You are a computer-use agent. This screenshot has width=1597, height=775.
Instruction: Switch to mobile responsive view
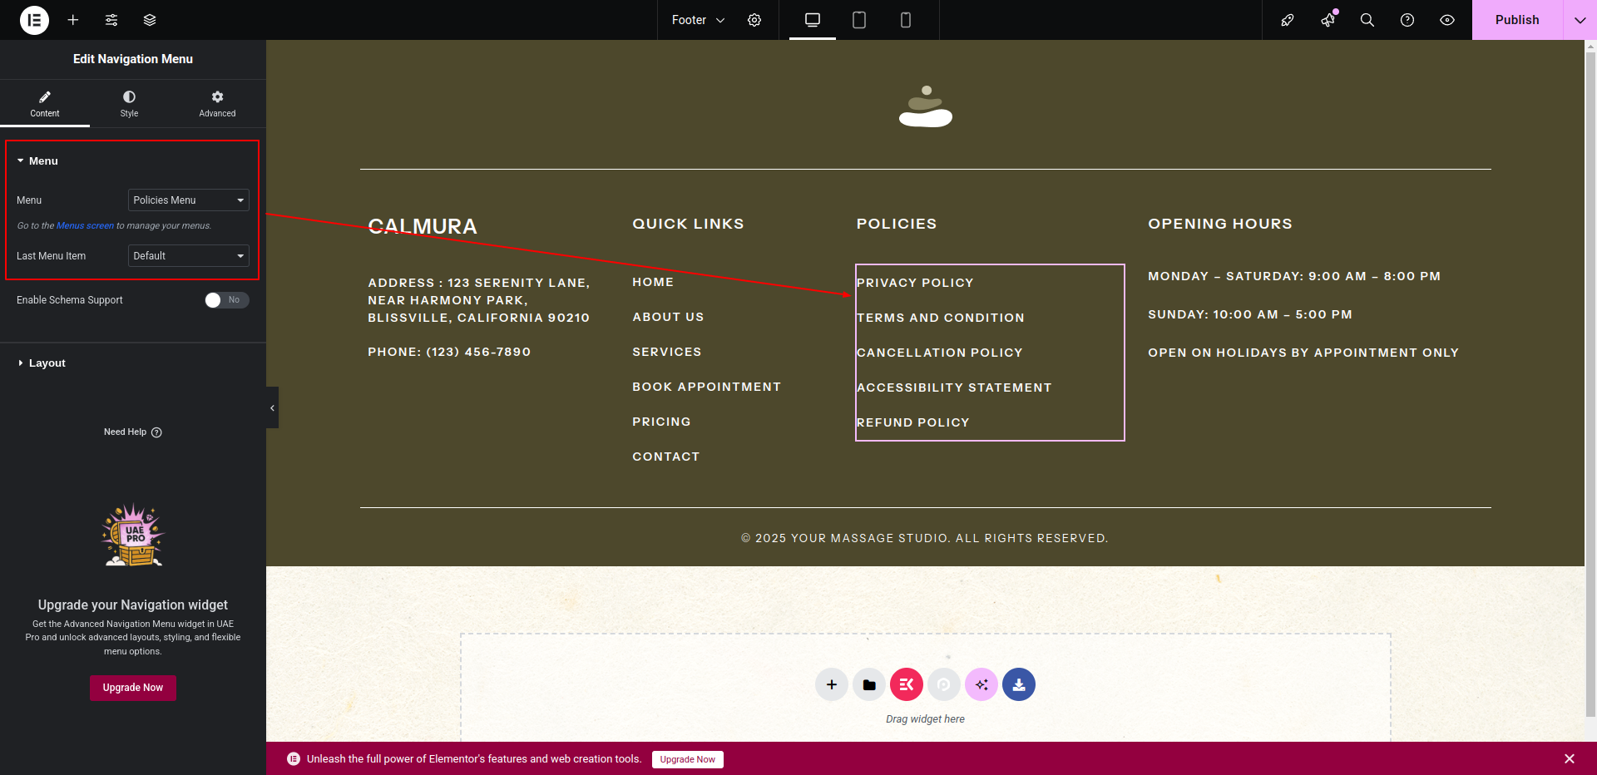(906, 20)
